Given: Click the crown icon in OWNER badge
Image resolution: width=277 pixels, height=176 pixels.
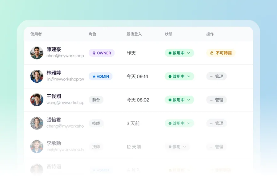Looking at the screenshot, I should click(94, 53).
